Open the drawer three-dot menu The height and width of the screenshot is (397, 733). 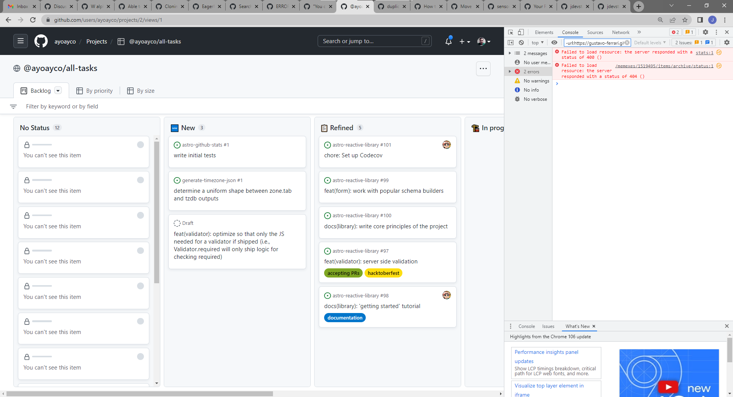click(x=510, y=326)
